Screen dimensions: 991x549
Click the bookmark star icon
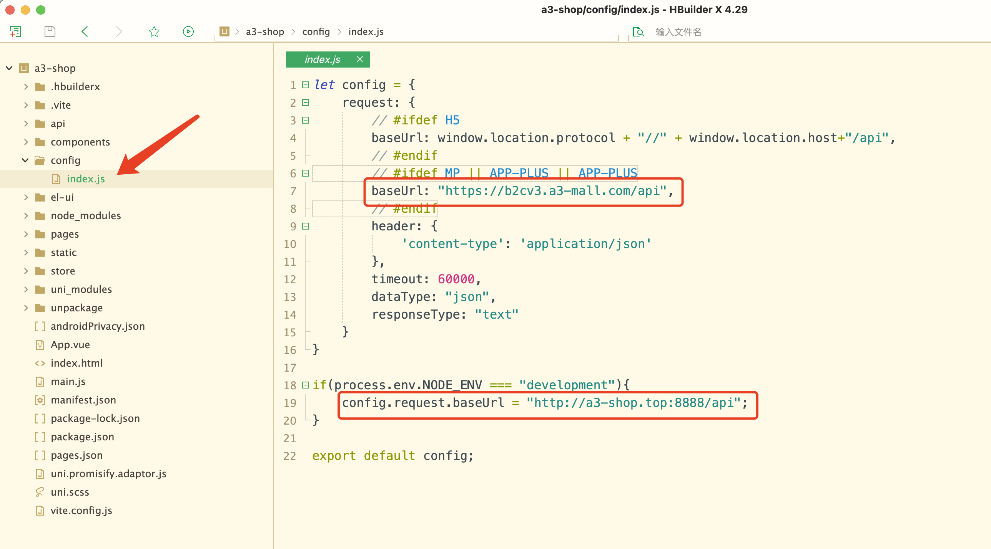coord(154,31)
